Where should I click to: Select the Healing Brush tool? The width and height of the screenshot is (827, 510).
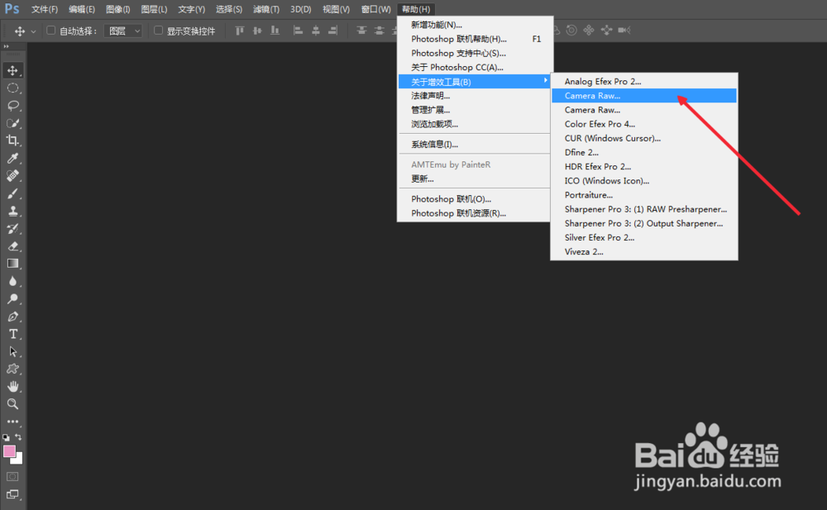[x=12, y=175]
